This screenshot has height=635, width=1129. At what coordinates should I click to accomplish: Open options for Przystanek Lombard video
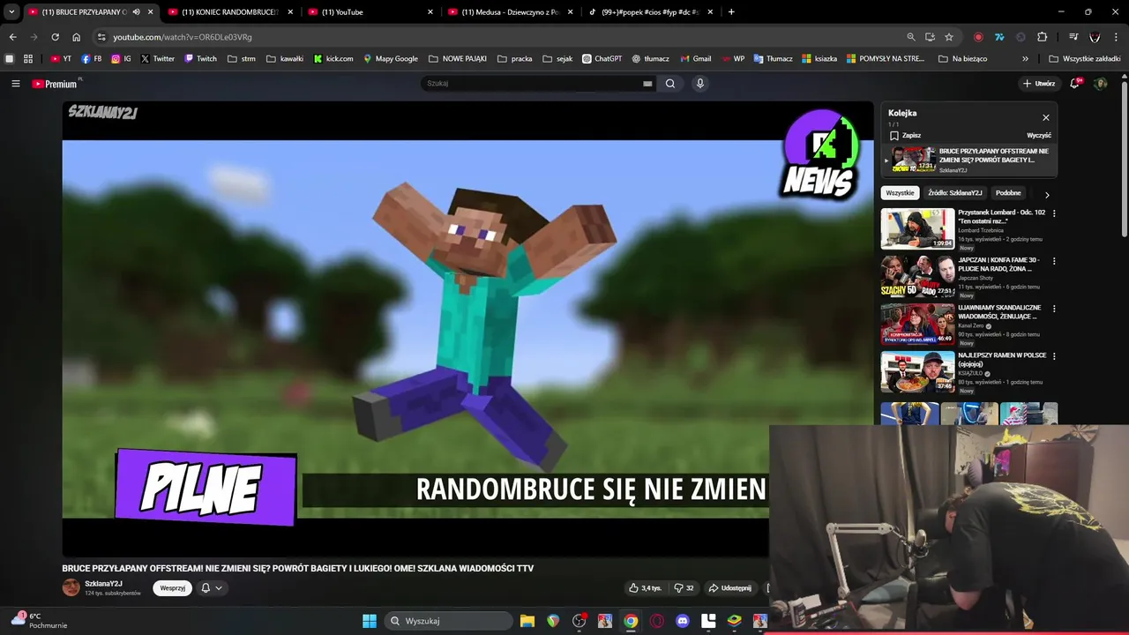[1054, 213]
